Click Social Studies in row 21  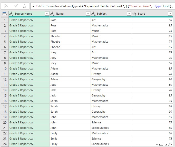tap(111, 128)
